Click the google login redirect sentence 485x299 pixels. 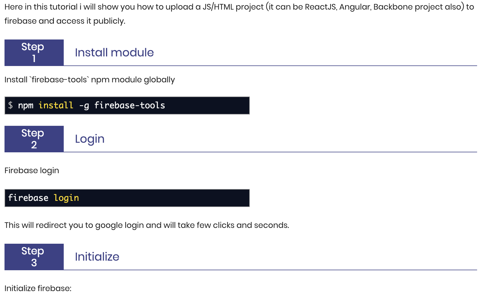pos(147,225)
